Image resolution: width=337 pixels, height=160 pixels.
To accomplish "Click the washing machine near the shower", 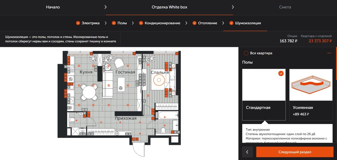I will (x=83, y=131).
